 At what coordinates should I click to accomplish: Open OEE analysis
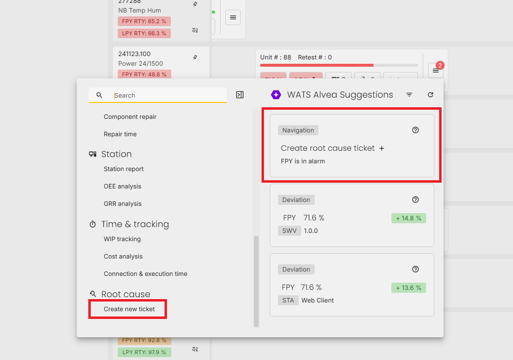(x=123, y=186)
